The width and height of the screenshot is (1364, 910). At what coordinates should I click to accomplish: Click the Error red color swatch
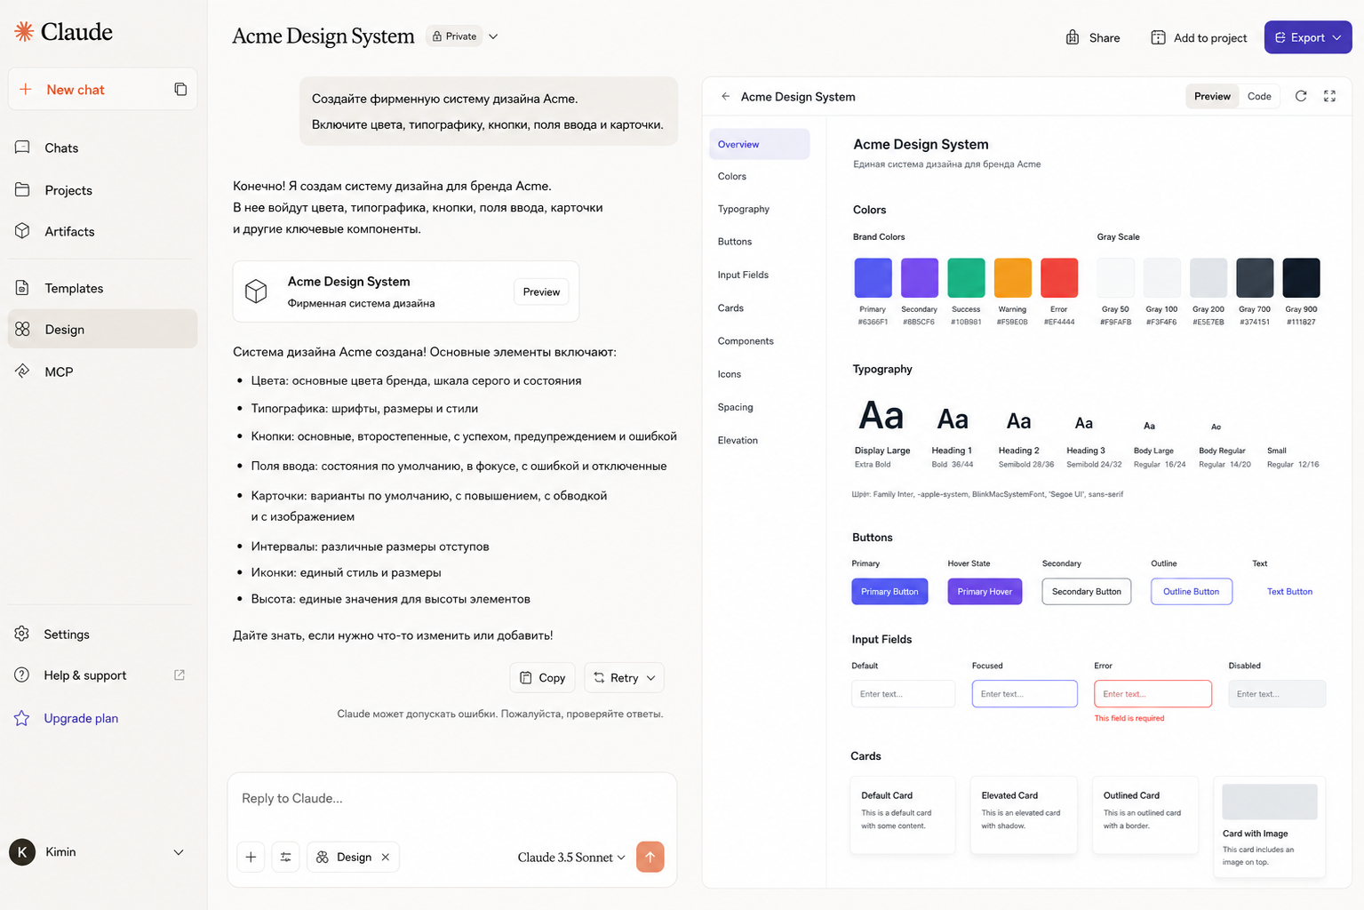1059,277
